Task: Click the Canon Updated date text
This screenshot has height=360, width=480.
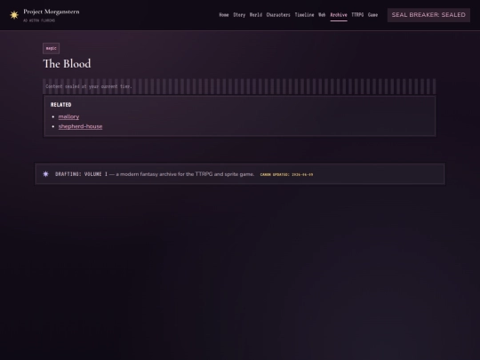Action: coord(286,174)
